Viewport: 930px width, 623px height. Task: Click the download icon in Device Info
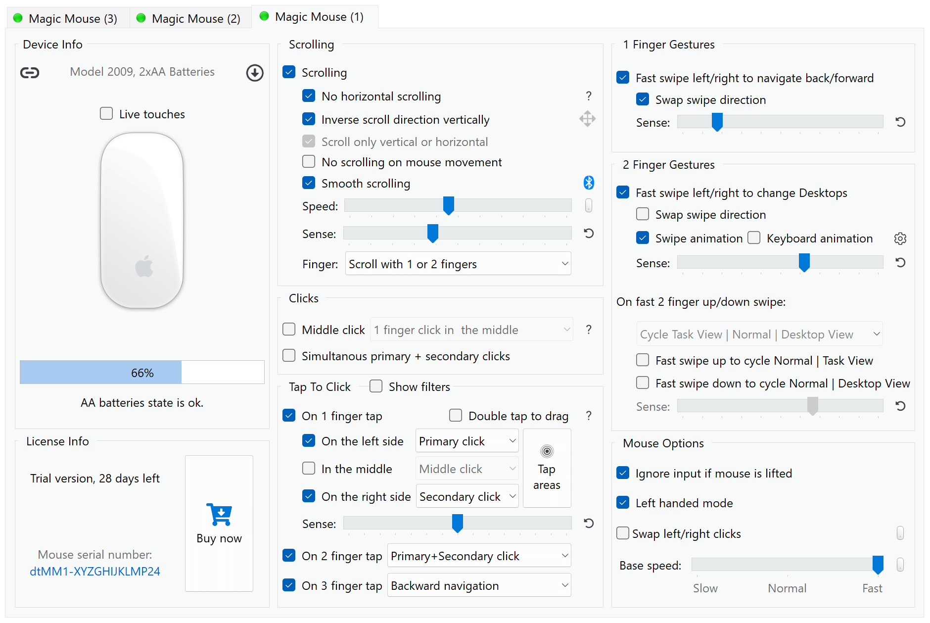point(255,73)
